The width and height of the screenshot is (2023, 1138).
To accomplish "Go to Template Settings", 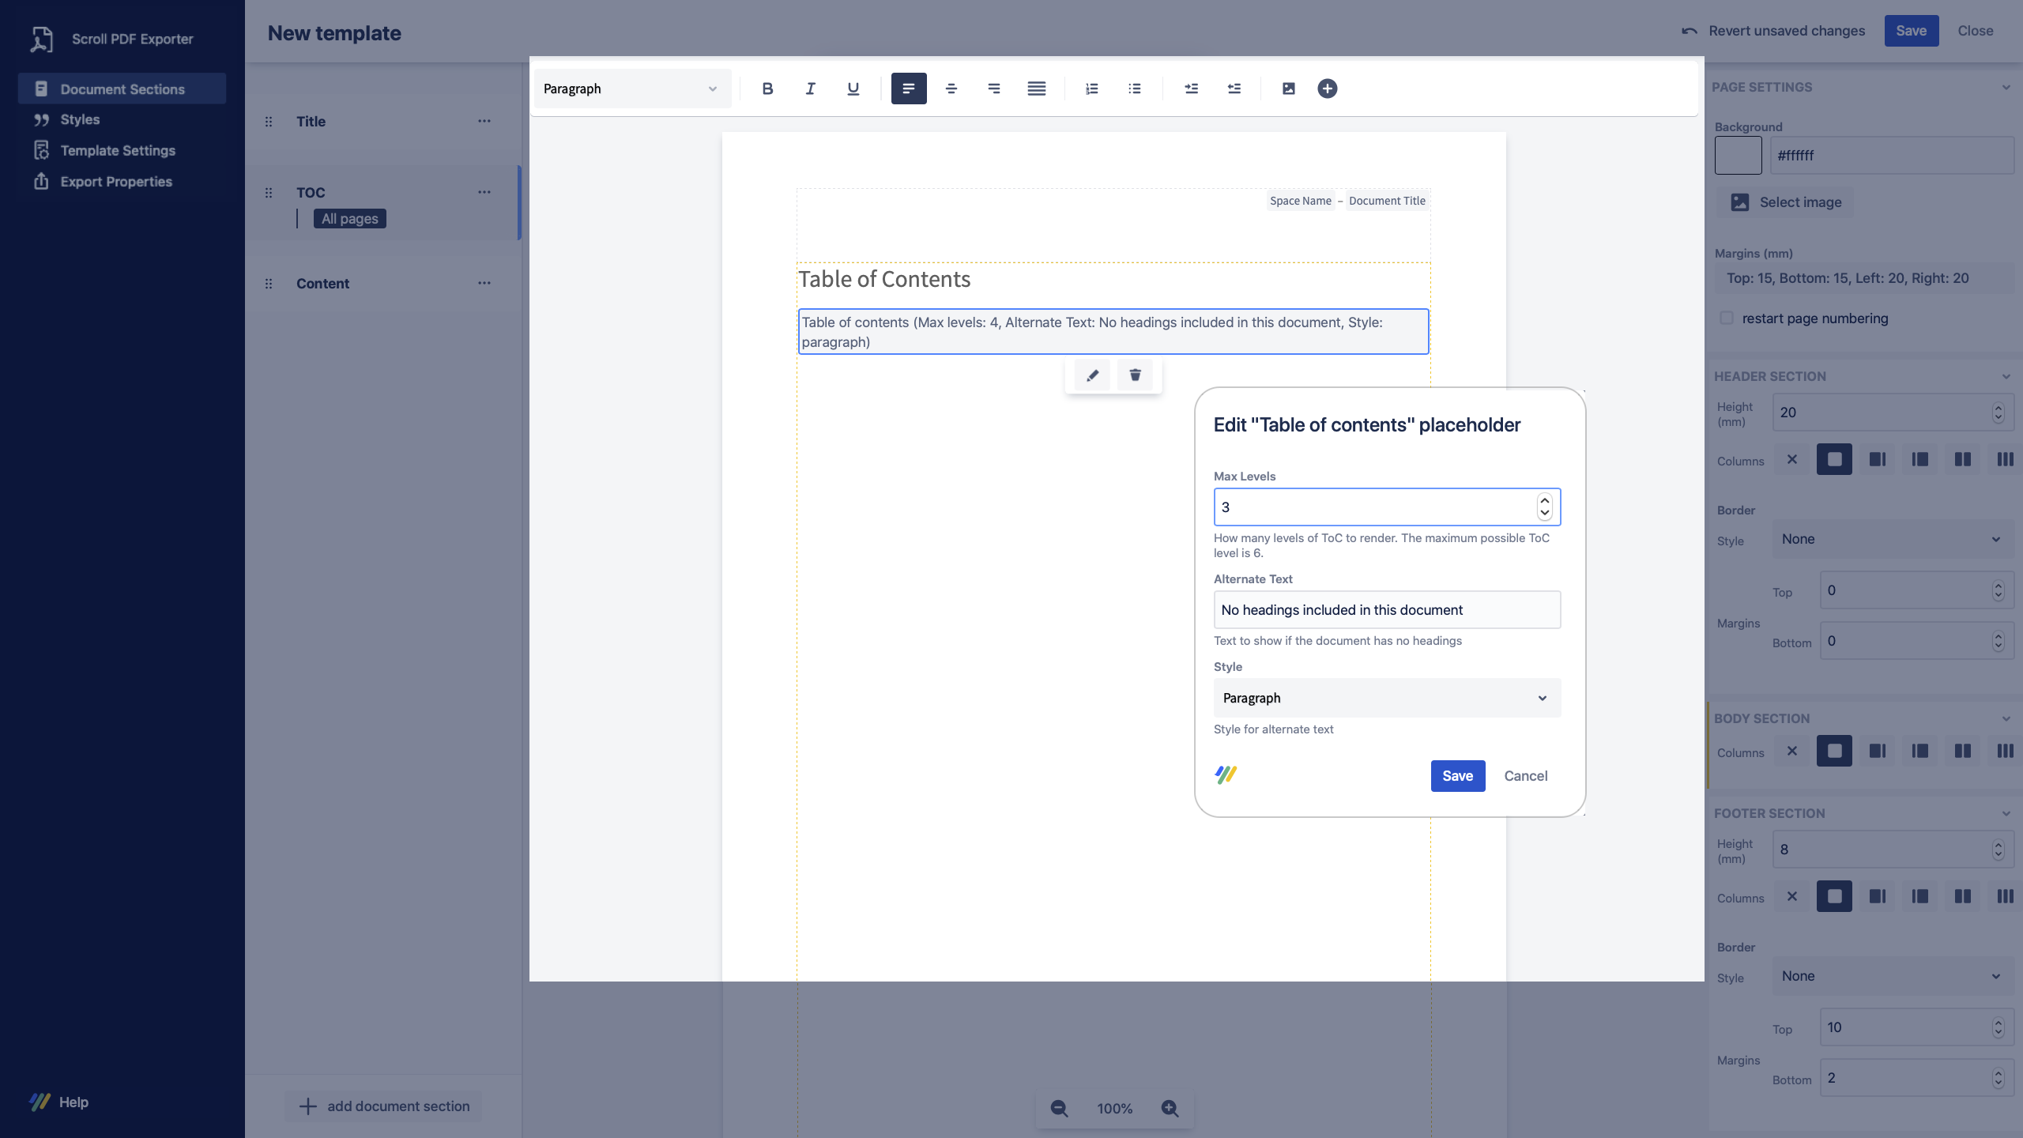I will tap(118, 150).
